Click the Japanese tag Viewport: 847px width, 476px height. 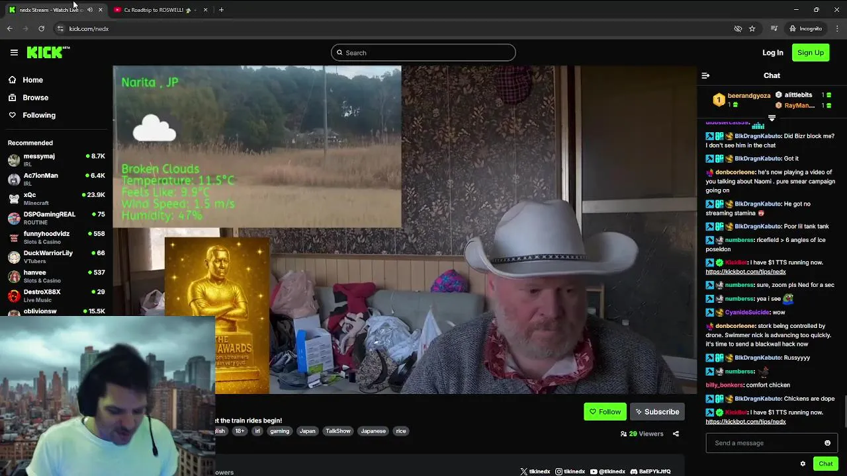[373, 431]
